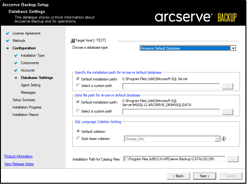
Task: Click the Accounts checkmark icon
Action: pos(16,70)
